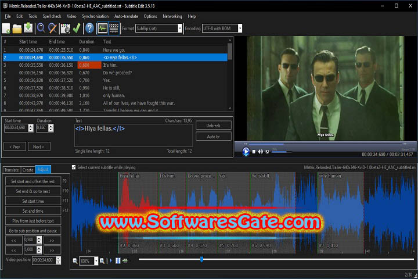The image size is (418, 279).
Task: Open the Encoding UTF-8 dropdown
Action: pyautogui.click(x=240, y=28)
